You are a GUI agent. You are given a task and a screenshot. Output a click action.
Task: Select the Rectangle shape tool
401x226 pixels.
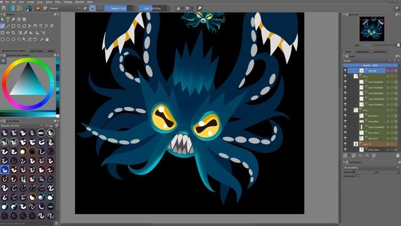[x=13, y=26]
